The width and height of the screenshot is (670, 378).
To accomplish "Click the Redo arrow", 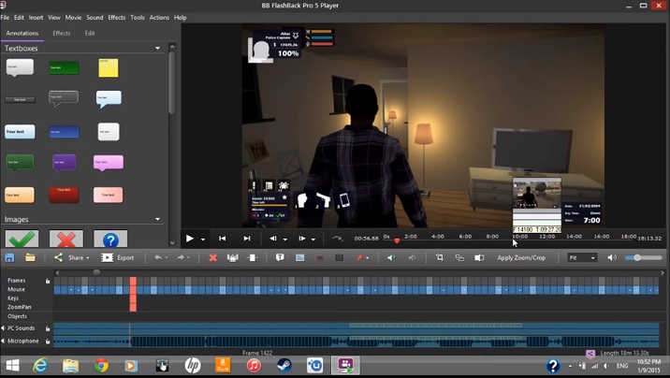I will [x=181, y=257].
